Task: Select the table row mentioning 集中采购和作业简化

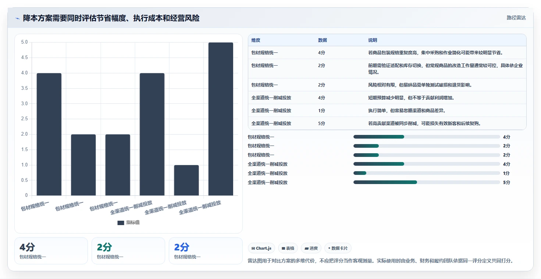Action: (387, 53)
